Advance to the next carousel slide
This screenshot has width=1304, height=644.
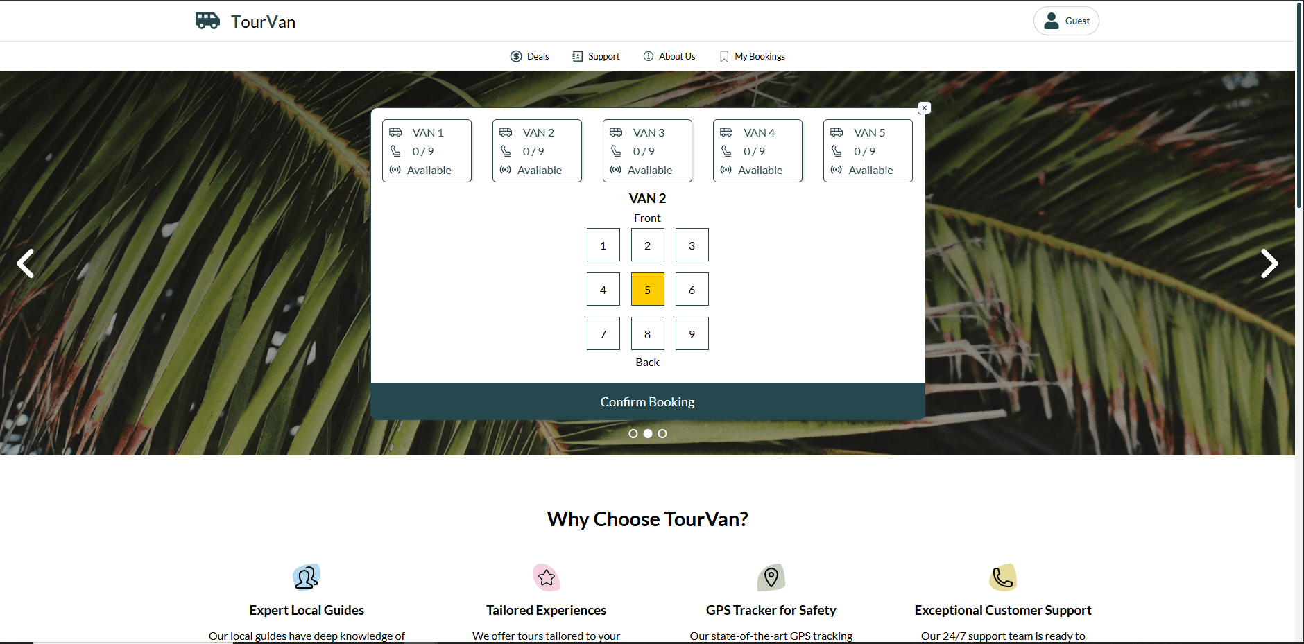[1269, 263]
